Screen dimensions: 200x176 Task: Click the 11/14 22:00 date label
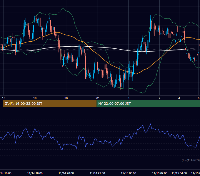pos(97,173)
